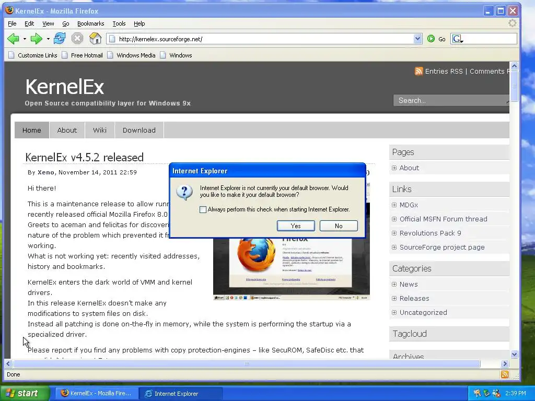Click the first system tray icon
This screenshot has height=401, width=535.
[x=477, y=393]
